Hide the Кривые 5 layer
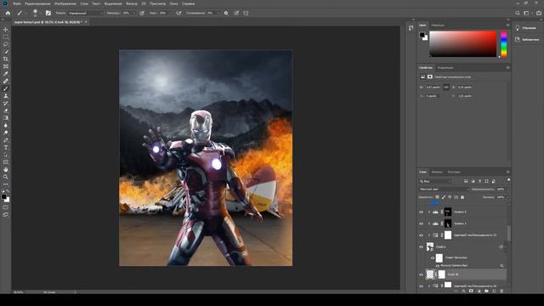 [422, 224]
